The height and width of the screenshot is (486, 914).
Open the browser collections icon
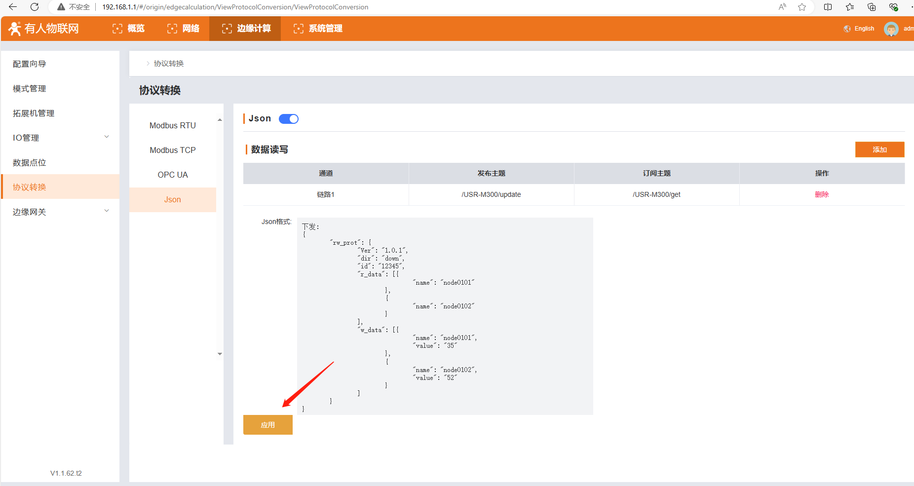pyautogui.click(x=872, y=7)
